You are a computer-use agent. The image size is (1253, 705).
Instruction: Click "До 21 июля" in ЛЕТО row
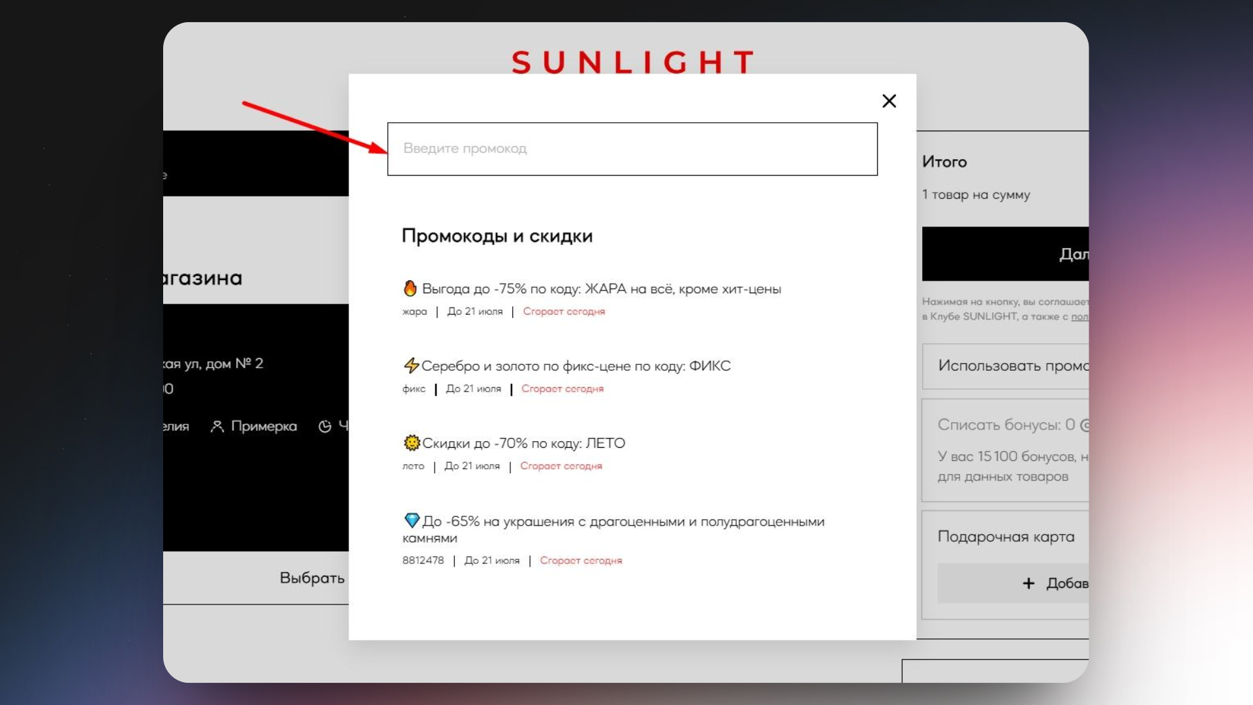[x=472, y=466]
